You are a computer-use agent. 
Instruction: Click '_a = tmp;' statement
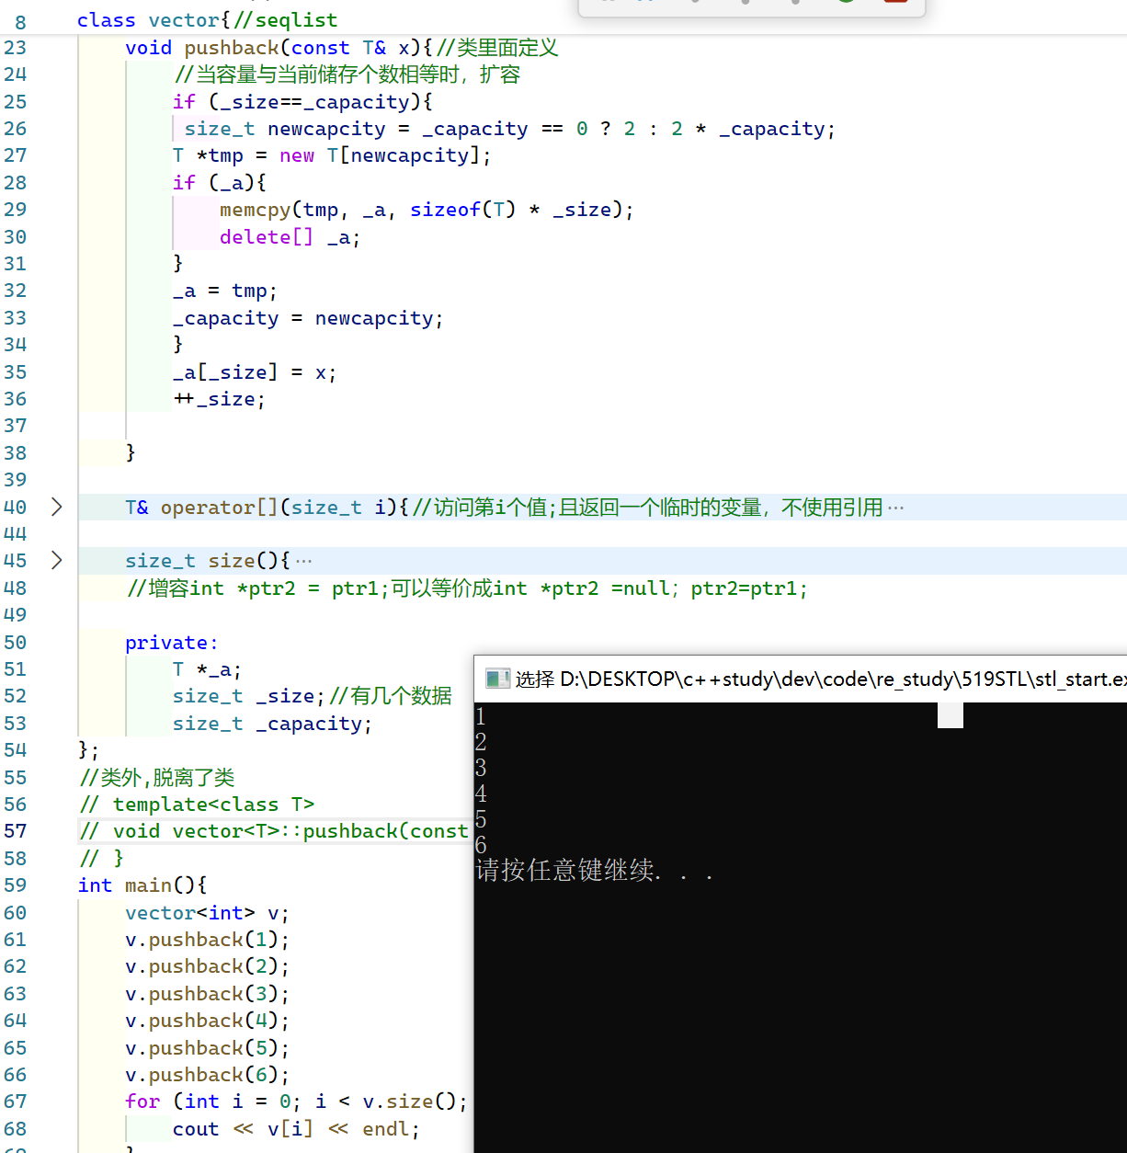coord(225,291)
